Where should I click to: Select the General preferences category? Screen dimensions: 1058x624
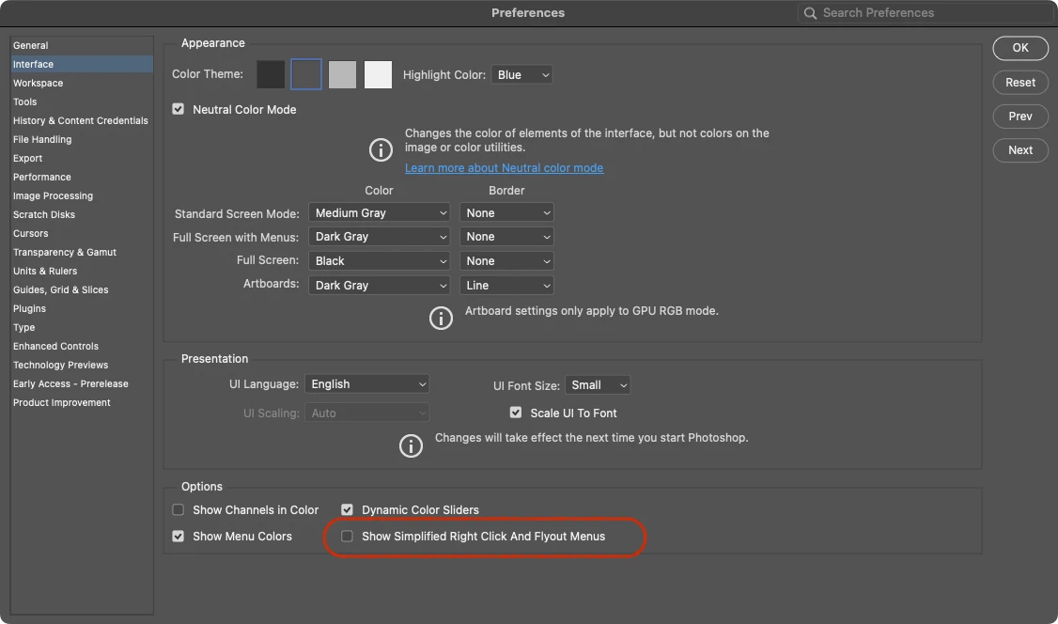click(82, 45)
